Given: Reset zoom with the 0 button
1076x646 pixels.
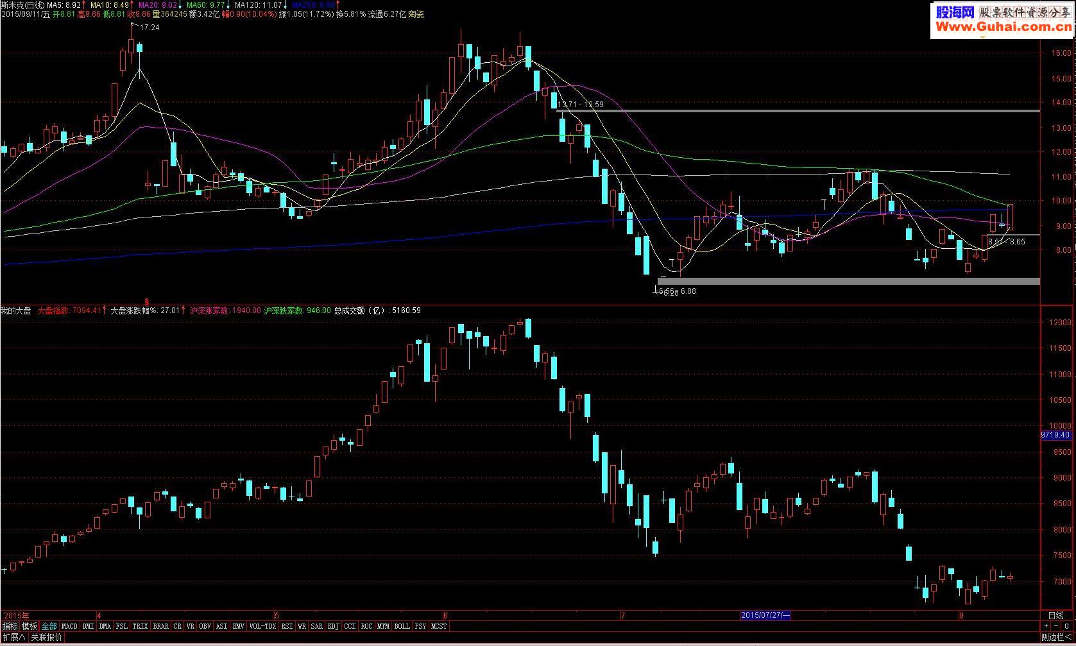Looking at the screenshot, I should [x=1066, y=626].
